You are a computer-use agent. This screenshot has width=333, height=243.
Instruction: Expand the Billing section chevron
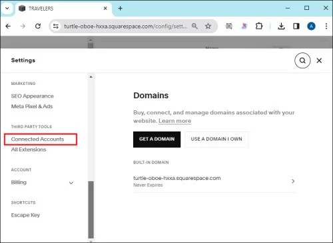click(71, 183)
